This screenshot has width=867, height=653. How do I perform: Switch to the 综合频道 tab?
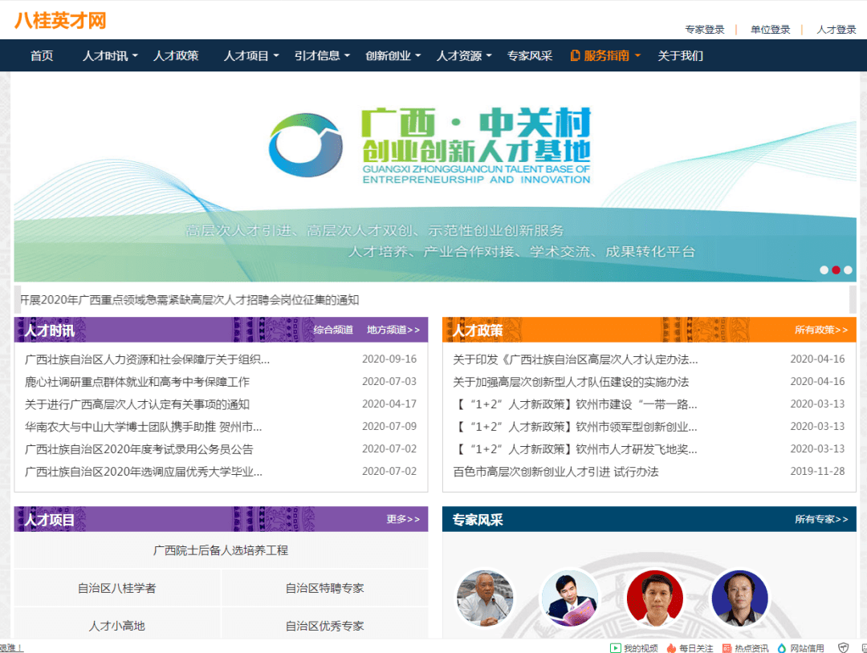click(x=333, y=330)
